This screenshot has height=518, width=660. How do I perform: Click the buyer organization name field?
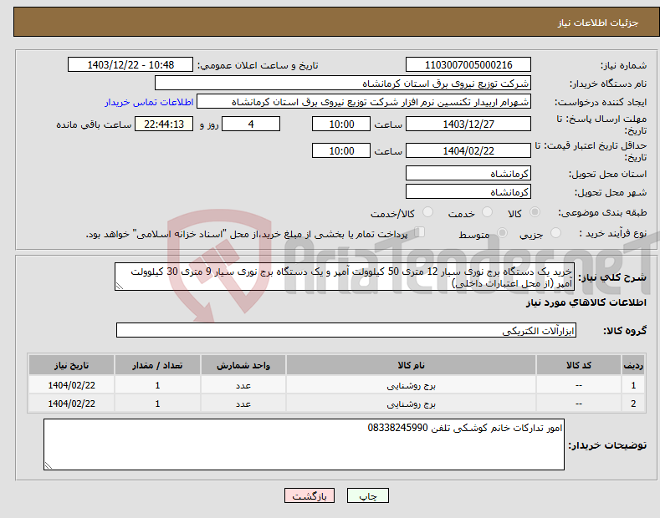pos(343,84)
